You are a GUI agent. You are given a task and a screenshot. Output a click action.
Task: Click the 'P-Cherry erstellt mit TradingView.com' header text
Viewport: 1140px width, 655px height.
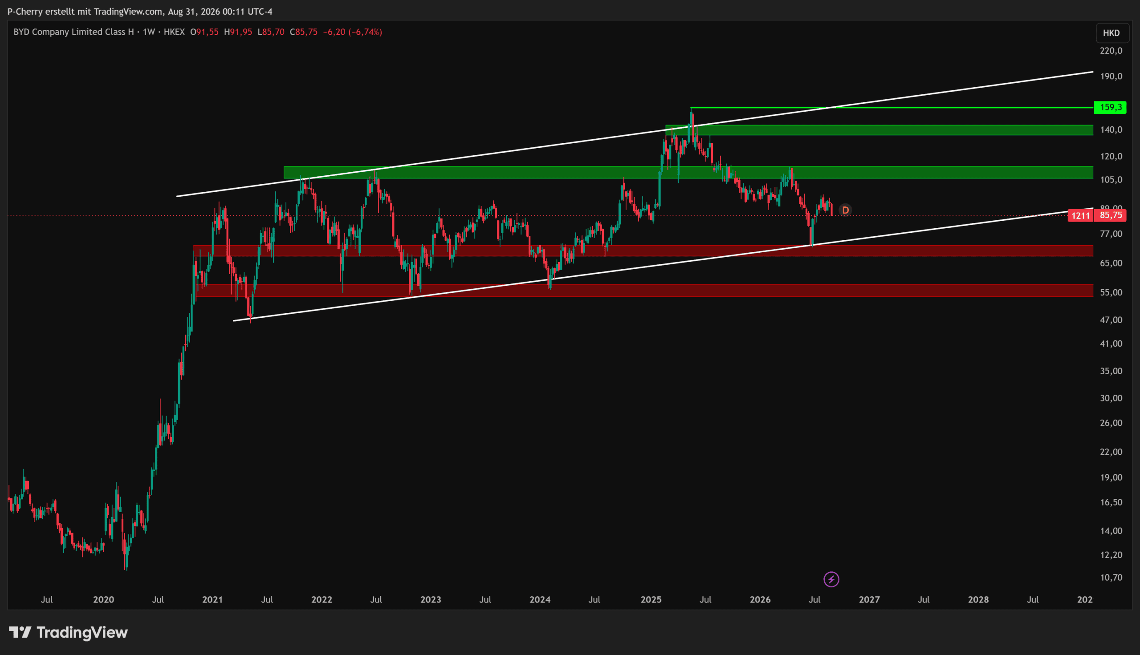[x=85, y=11]
